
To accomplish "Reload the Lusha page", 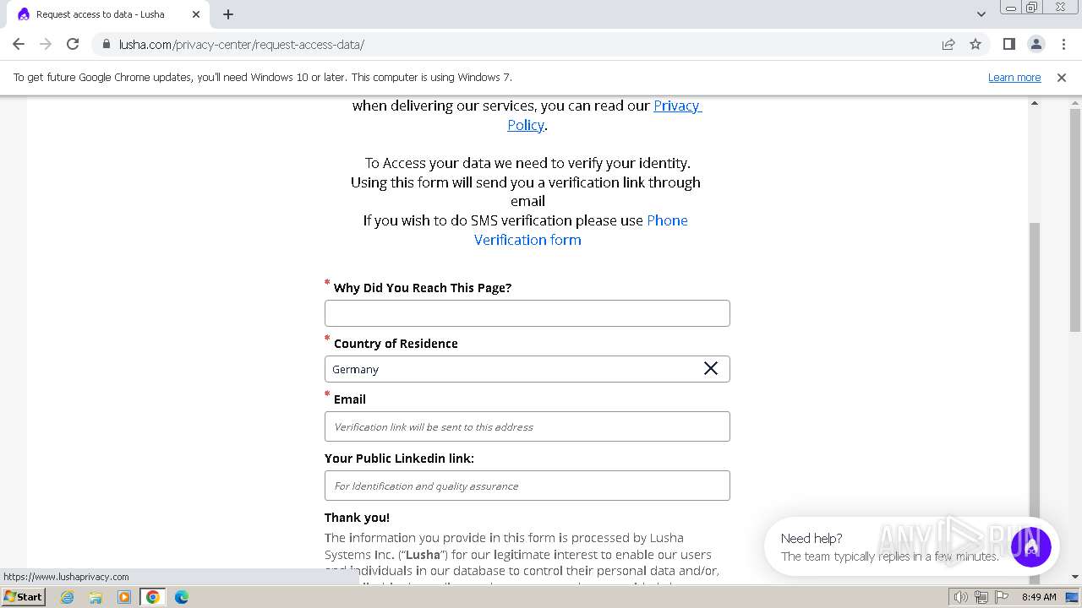I will [73, 44].
